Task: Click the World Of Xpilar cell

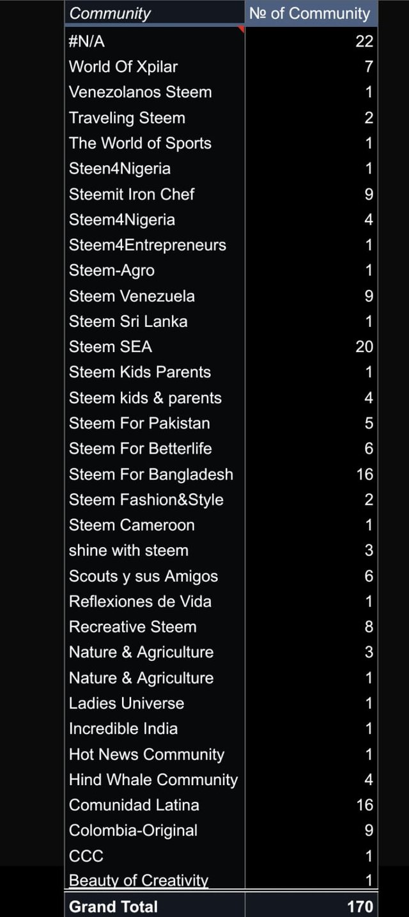Action: click(155, 67)
